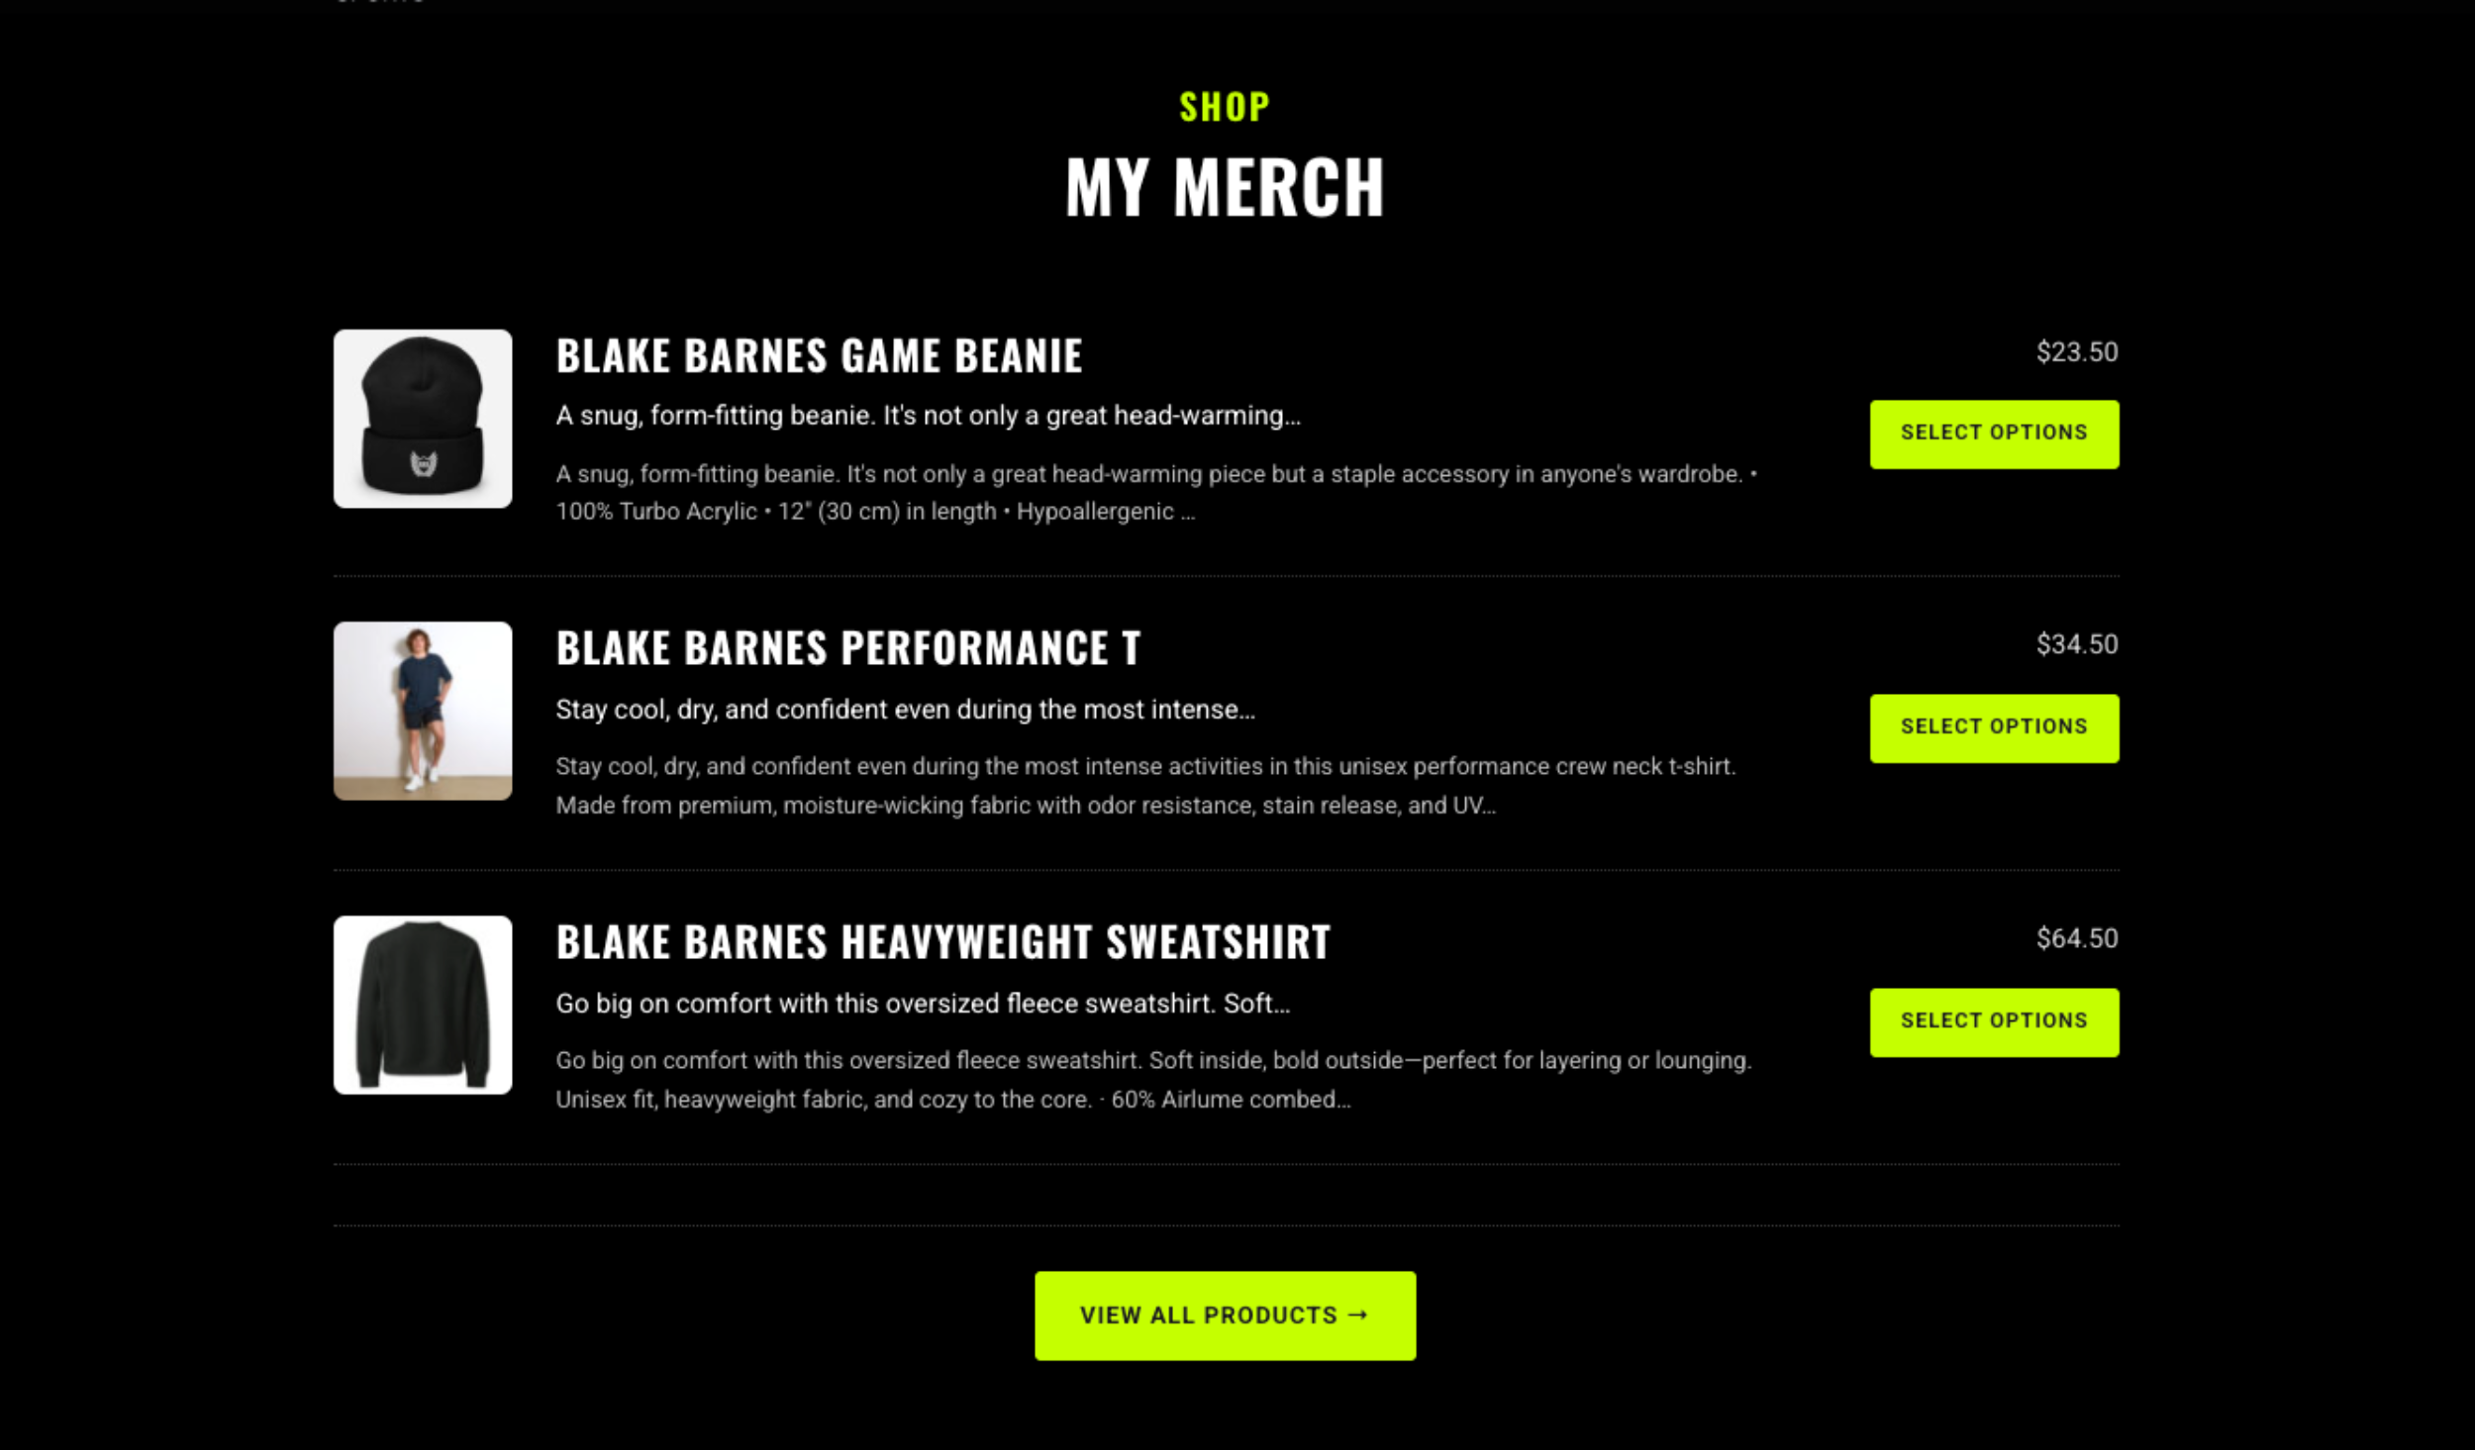Click the $64.50 sweatshirt price

[x=2077, y=938]
